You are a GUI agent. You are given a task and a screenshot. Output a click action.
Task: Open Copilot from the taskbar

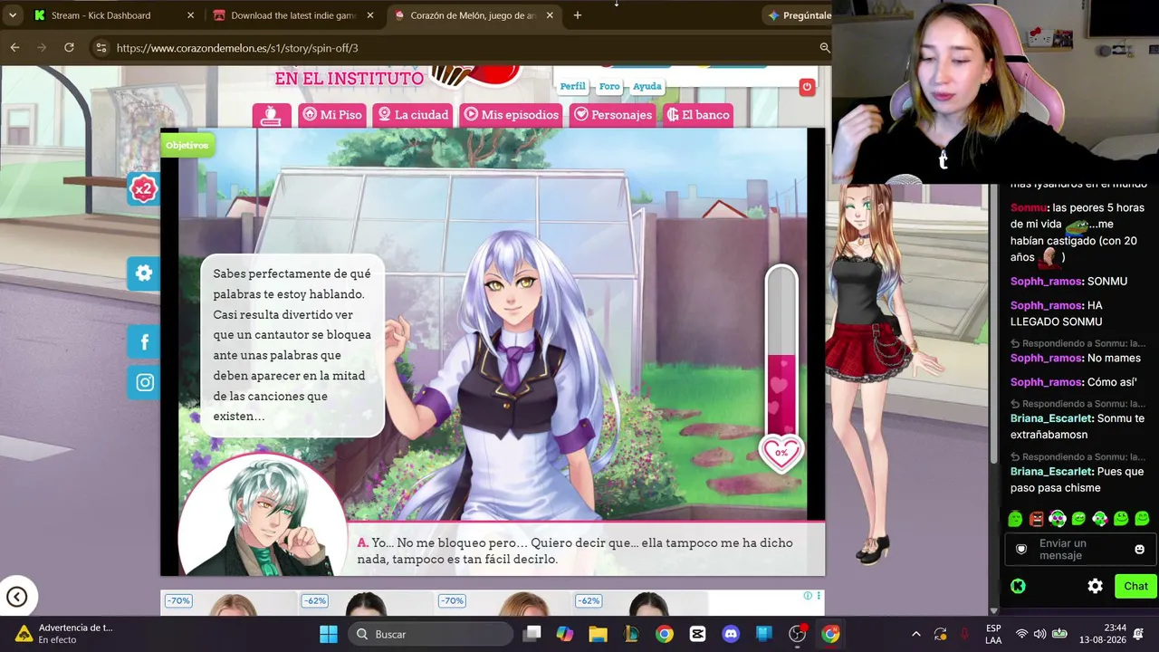(564, 634)
